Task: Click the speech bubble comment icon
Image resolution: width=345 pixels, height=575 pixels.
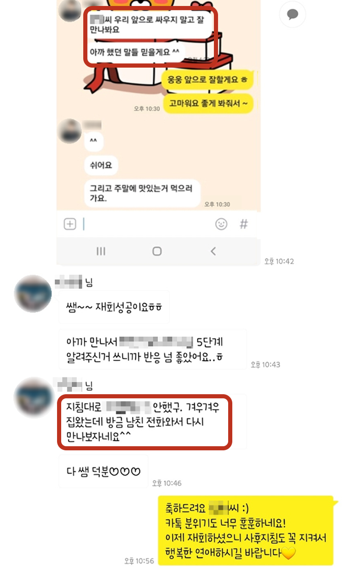Action: (292, 15)
